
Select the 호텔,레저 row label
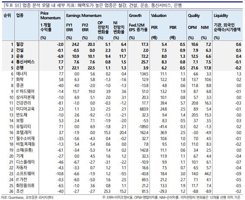24,132
